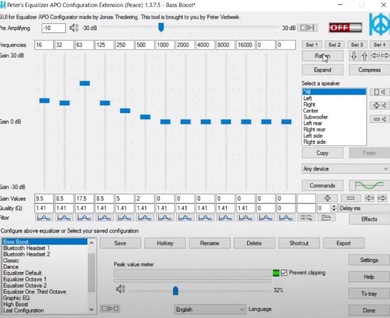The width and height of the screenshot is (390, 318).
Task: Select Dance configuration
Action: [x=11, y=267]
